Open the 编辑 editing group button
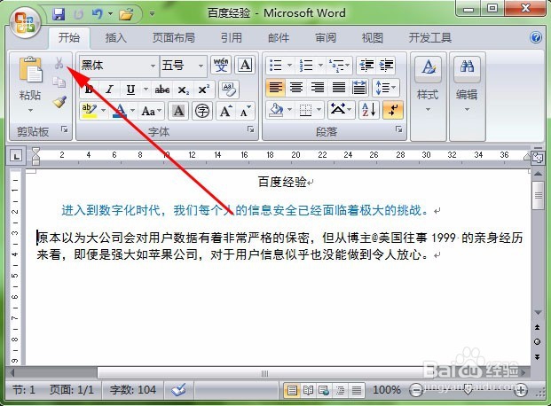 (467, 84)
